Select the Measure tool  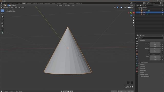coord(2,33)
